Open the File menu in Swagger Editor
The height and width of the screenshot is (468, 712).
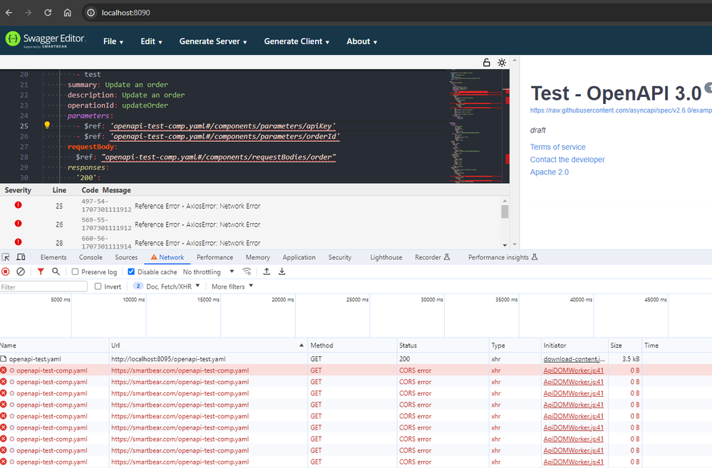click(113, 41)
